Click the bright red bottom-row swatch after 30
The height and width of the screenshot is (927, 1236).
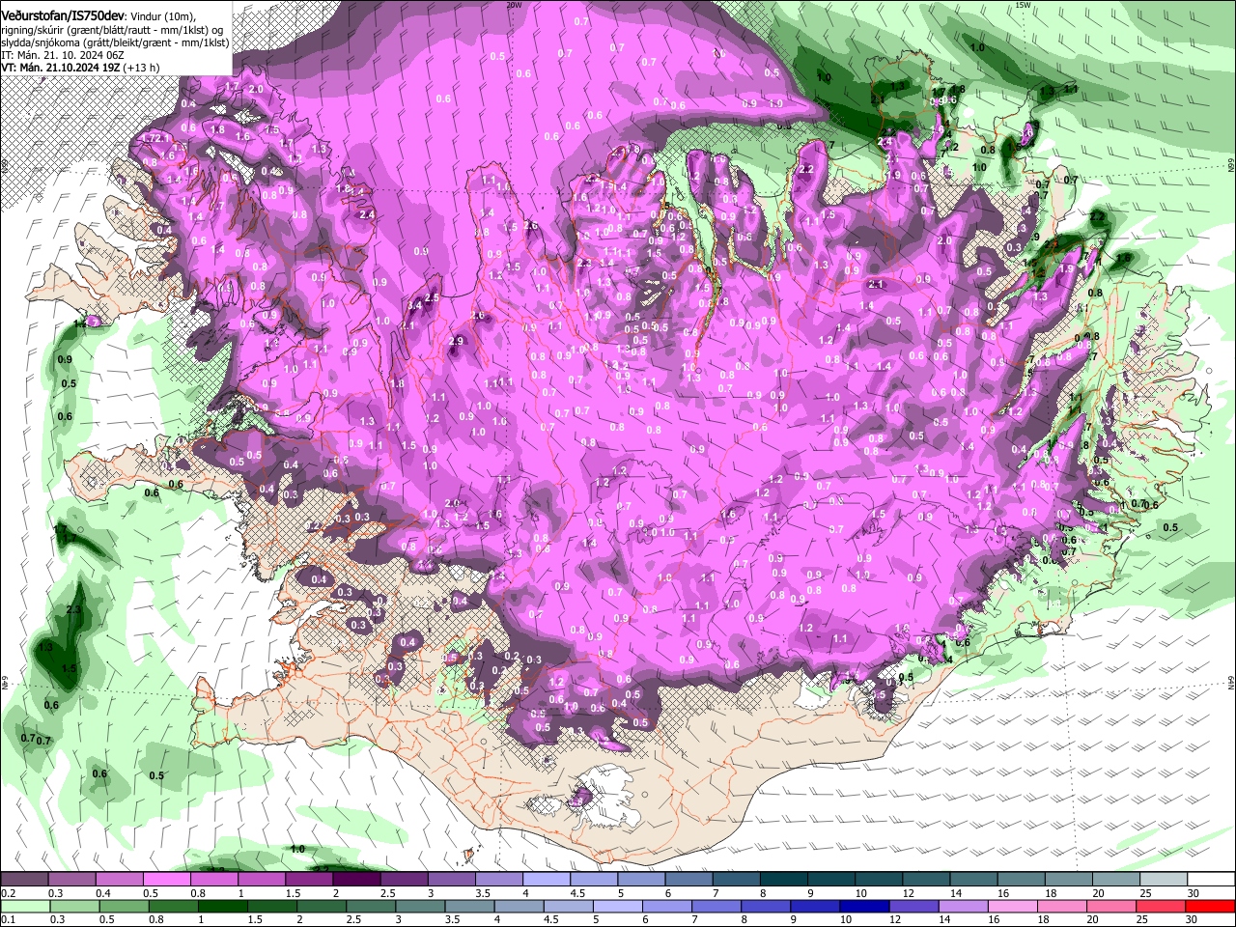(x=1212, y=907)
